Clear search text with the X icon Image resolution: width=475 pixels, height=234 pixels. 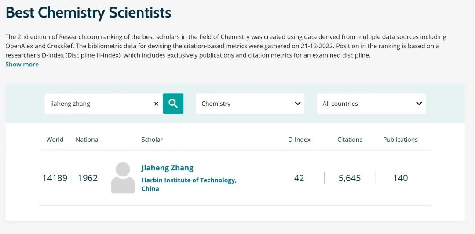[156, 104]
